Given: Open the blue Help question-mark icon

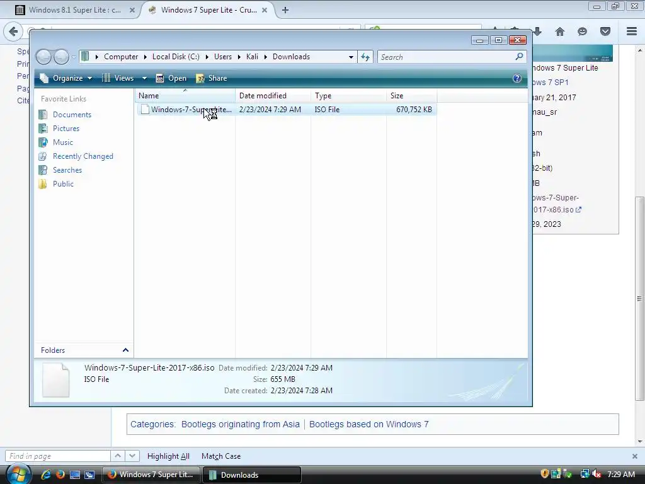Looking at the screenshot, I should (517, 78).
